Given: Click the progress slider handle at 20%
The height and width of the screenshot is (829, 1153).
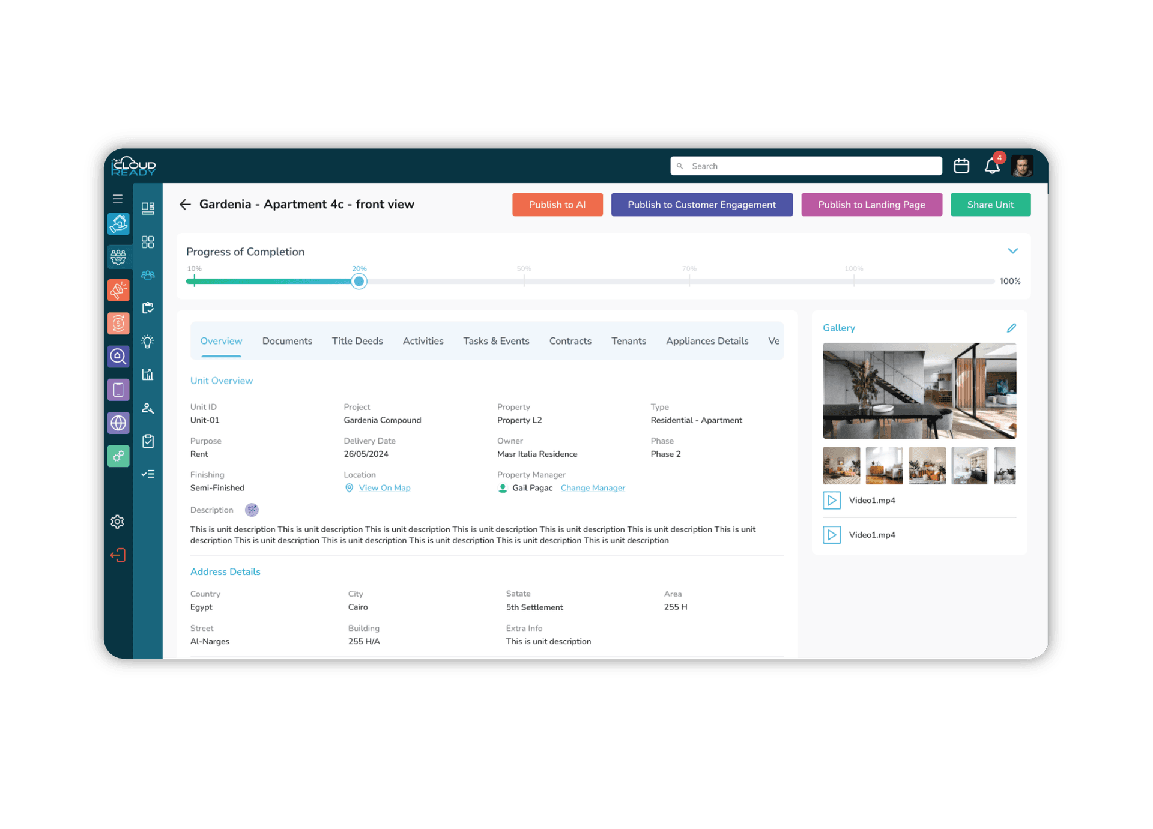Looking at the screenshot, I should coord(359,281).
